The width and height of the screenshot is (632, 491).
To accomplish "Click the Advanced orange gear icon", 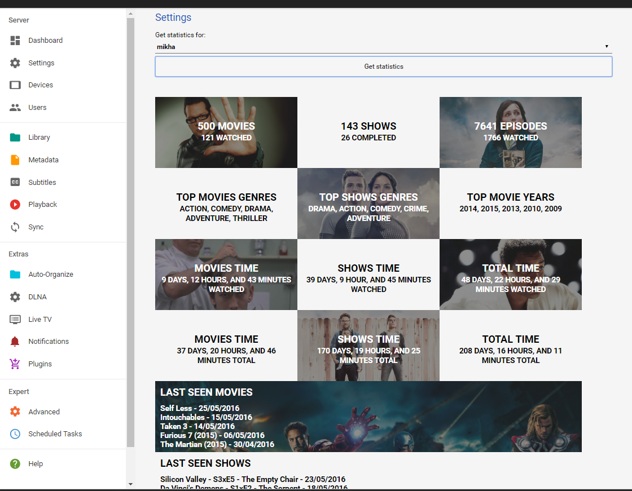I will tap(15, 412).
